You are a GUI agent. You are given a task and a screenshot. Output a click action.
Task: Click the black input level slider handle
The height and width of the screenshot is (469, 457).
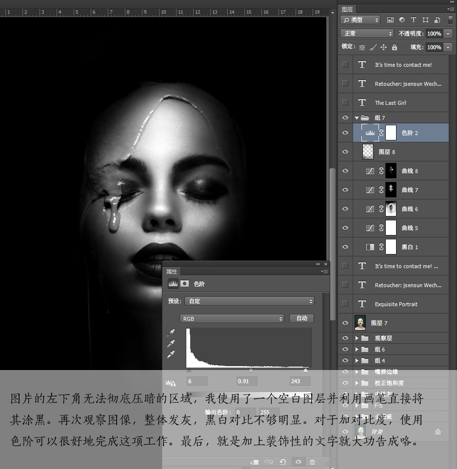189,370
